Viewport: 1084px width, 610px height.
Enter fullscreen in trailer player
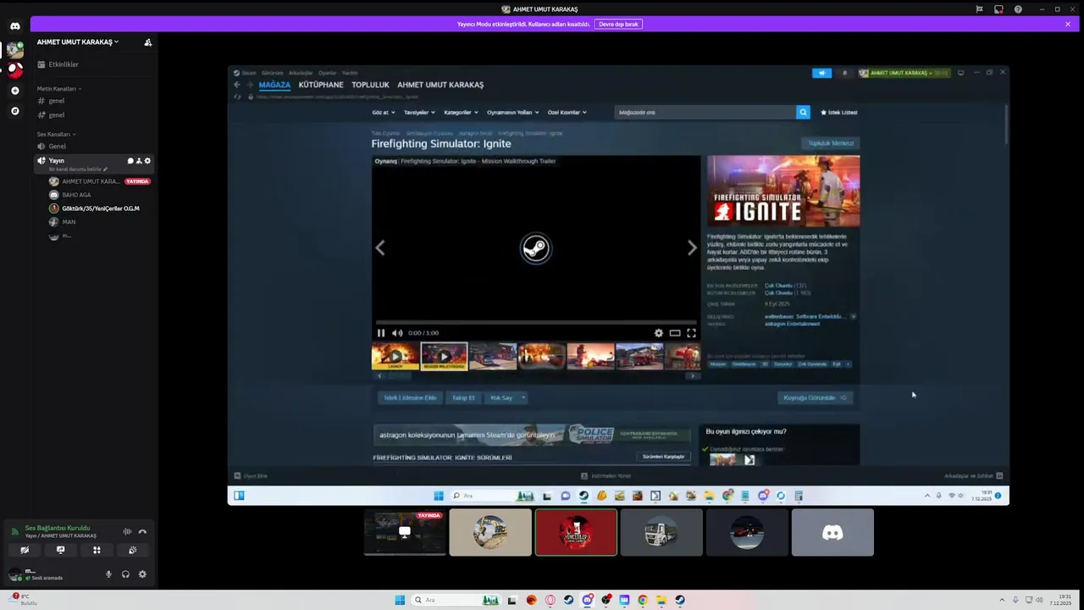click(691, 333)
